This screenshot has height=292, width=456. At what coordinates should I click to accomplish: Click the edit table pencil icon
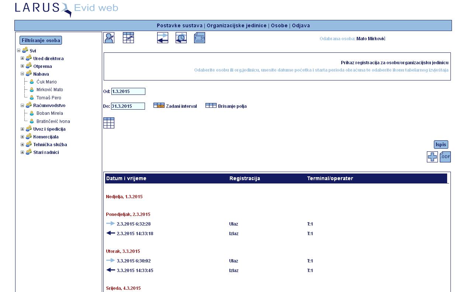coord(128,38)
